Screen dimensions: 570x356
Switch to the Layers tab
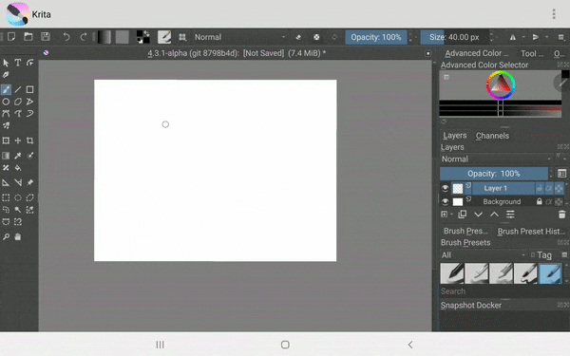coord(455,136)
